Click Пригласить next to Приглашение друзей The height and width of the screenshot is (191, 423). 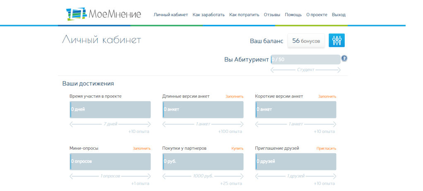click(326, 149)
